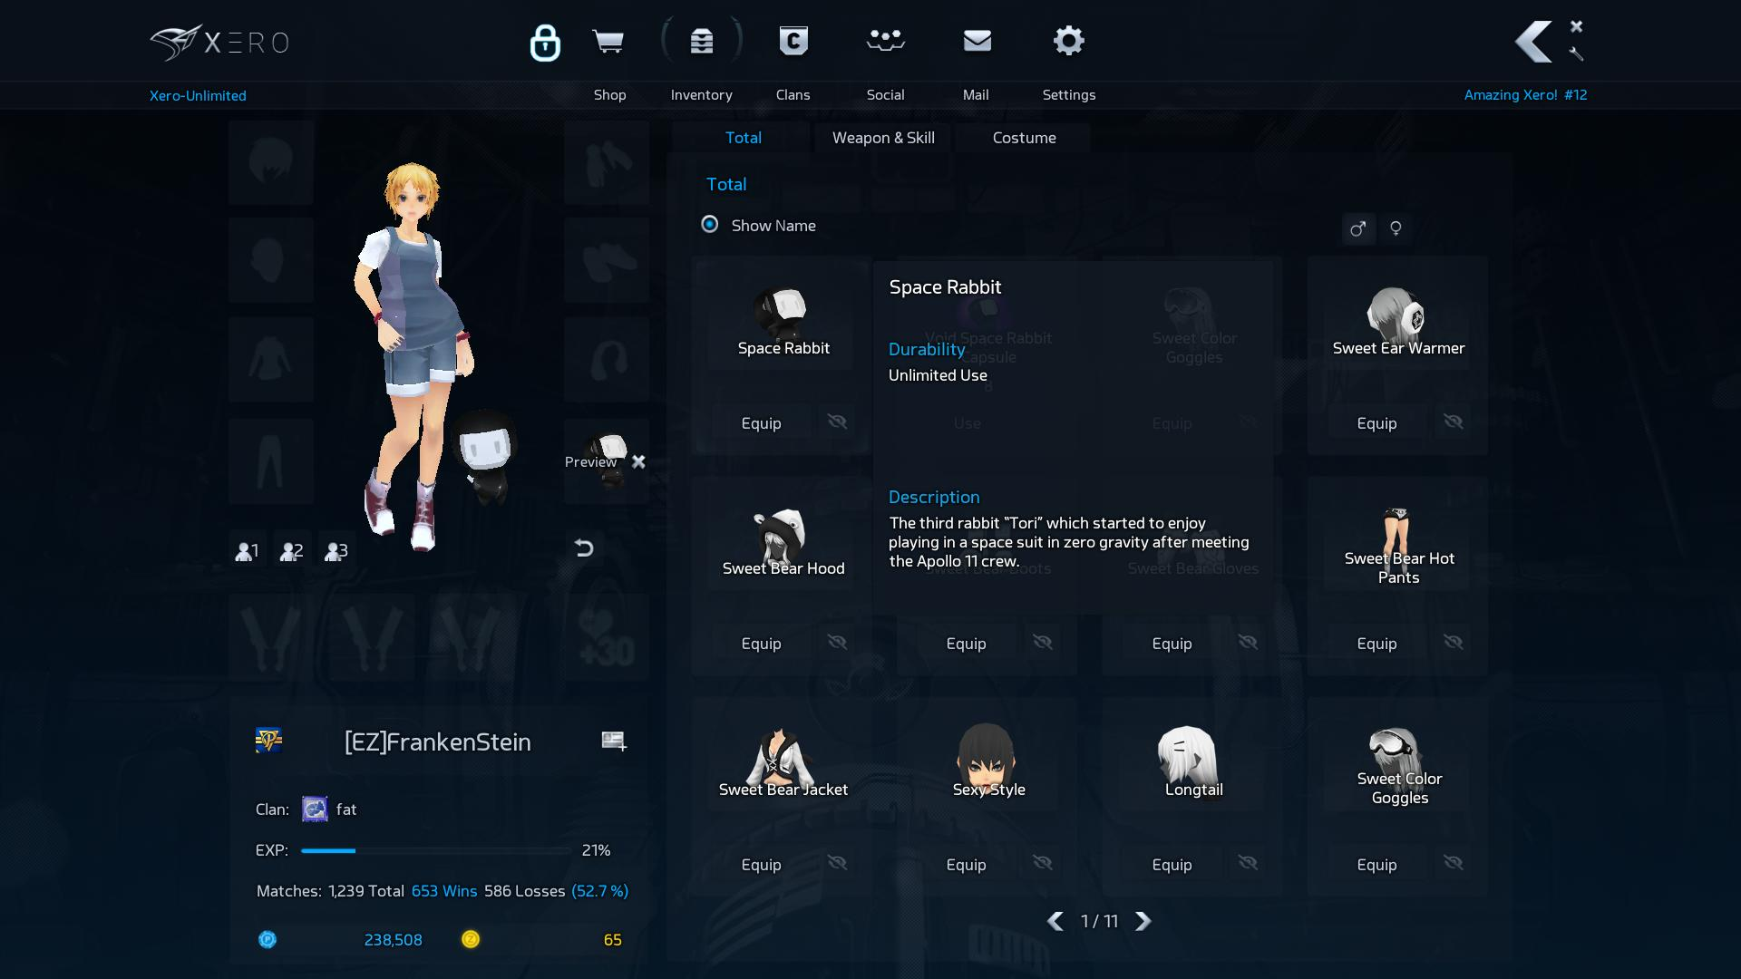Image resolution: width=1741 pixels, height=979 pixels.
Task: Equip the Sweet Bear Jacket
Action: pos(761,864)
